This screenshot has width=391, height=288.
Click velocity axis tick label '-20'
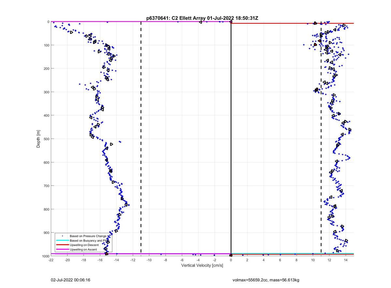tap(67, 260)
